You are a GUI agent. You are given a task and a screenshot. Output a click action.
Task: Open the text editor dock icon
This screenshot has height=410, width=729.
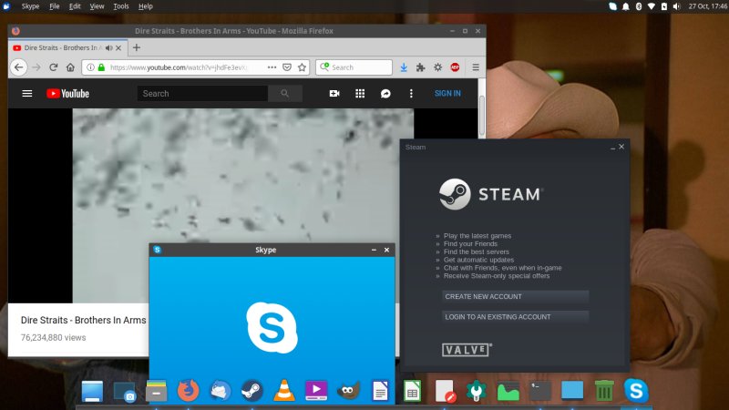coord(445,391)
